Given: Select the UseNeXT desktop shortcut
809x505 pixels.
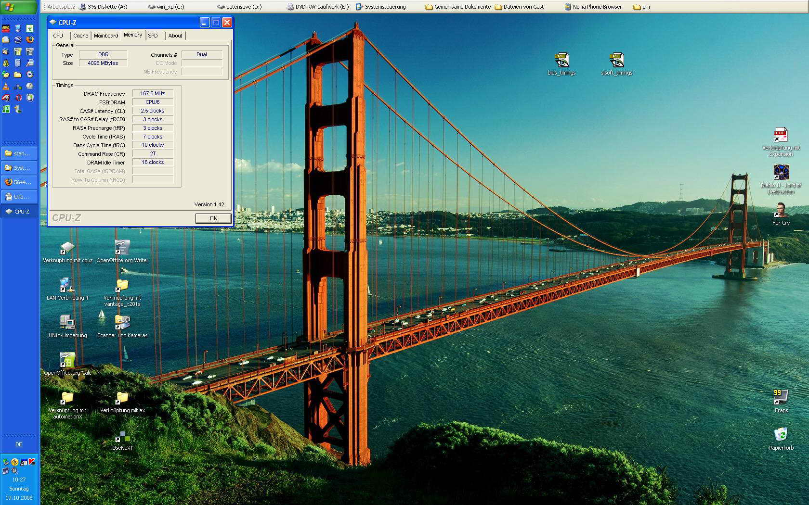Looking at the screenshot, I should [122, 440].
